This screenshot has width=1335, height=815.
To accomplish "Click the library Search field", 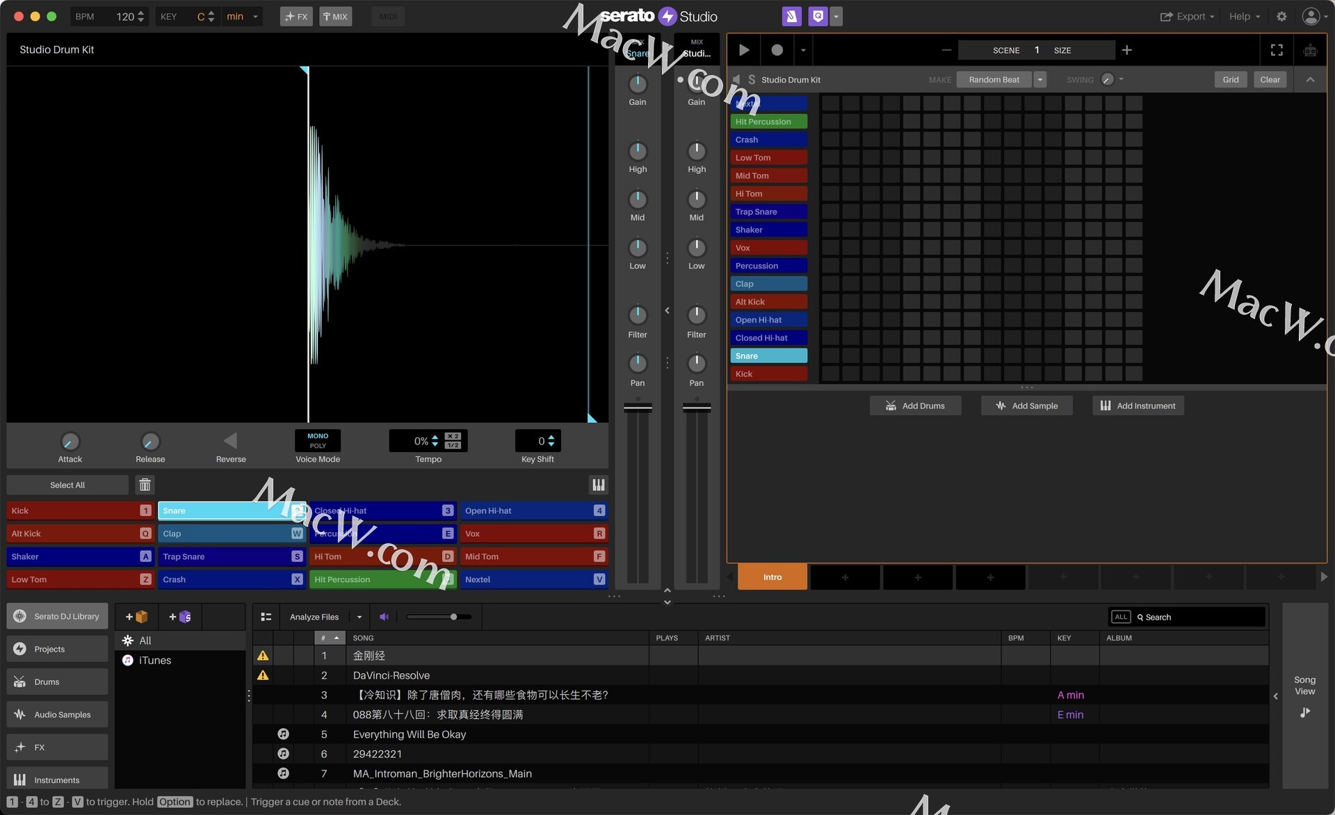I will [x=1199, y=617].
